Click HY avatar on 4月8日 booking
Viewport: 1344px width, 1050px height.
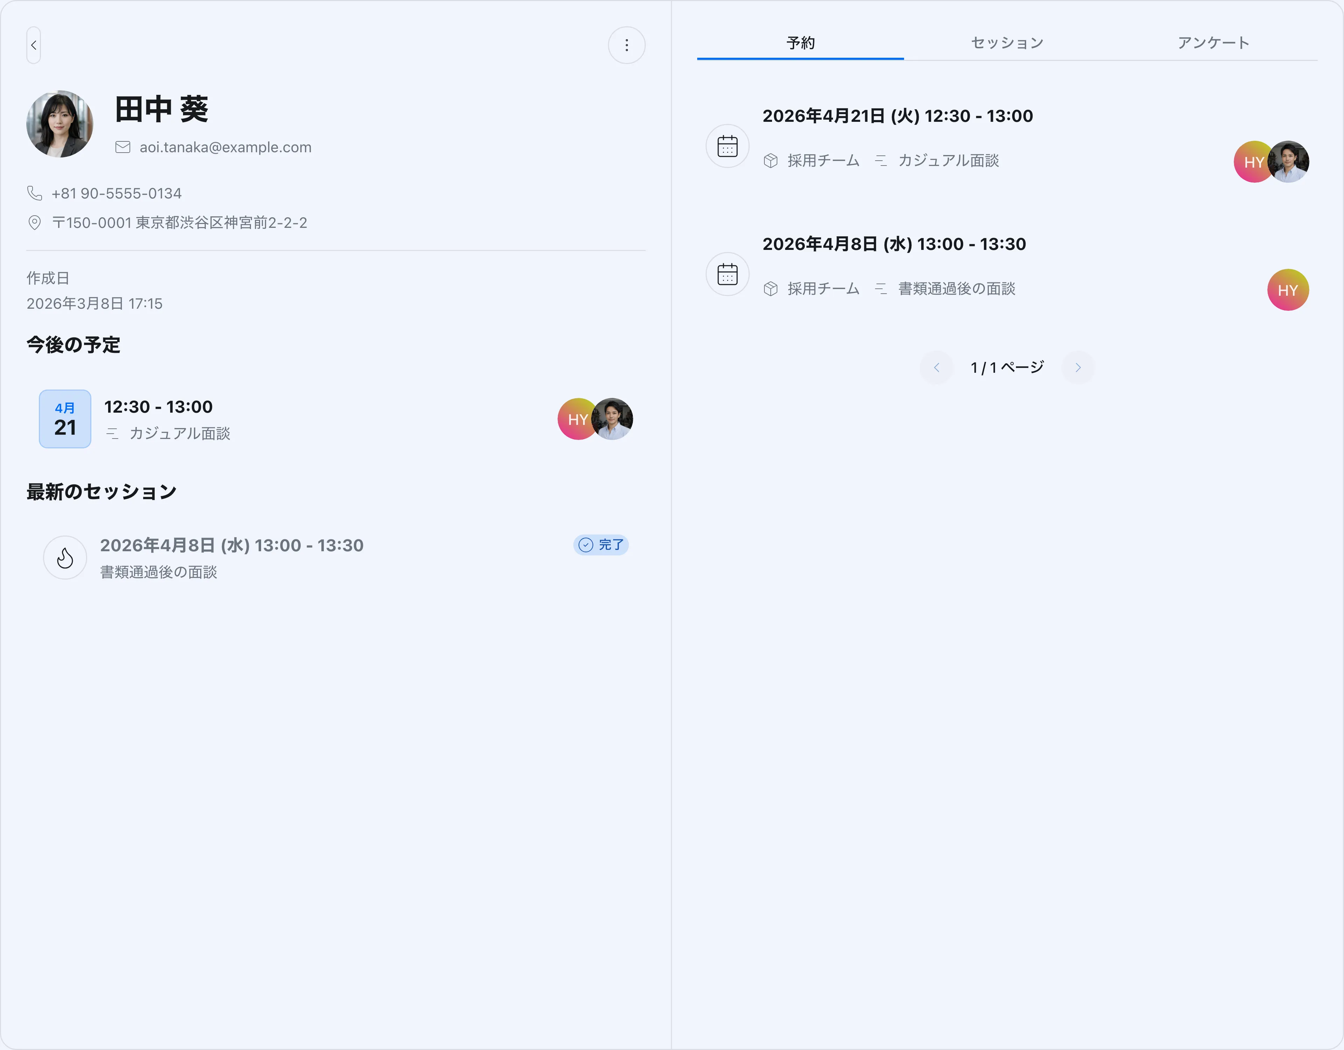click(x=1288, y=290)
